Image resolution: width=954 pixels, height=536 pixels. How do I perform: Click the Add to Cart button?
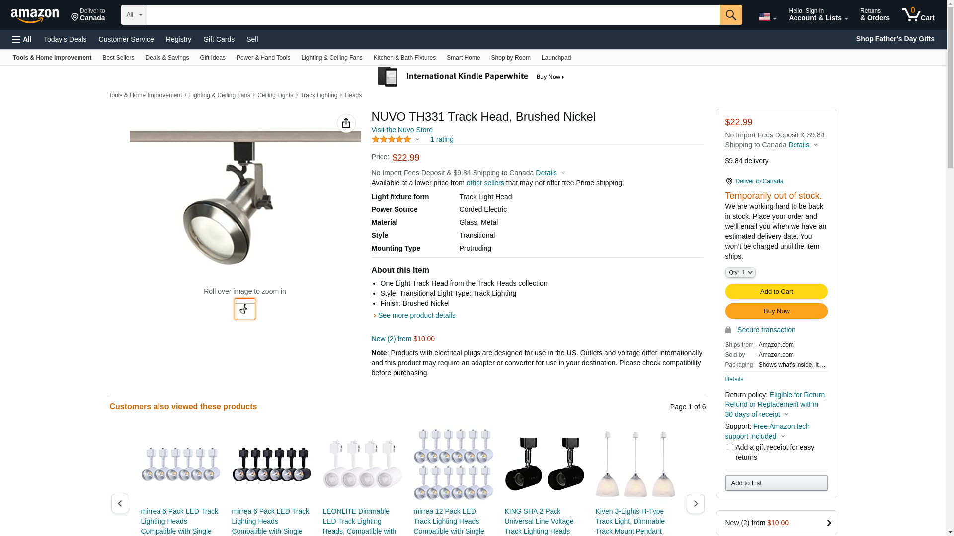click(x=776, y=292)
